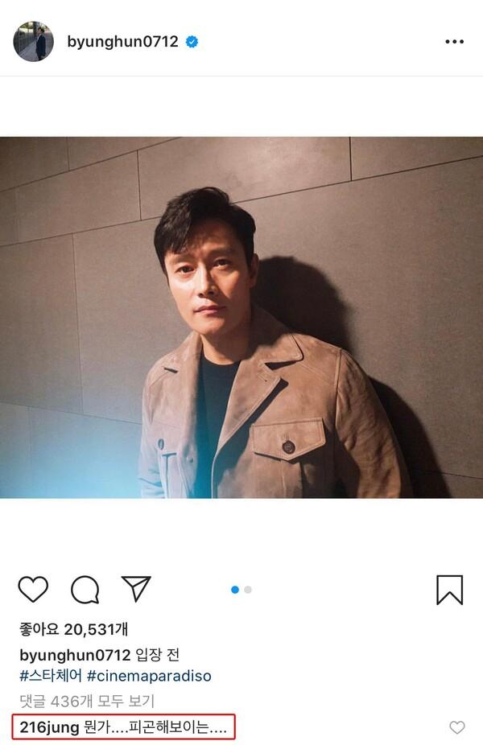
Task: Like the post with the heart icon
Action: coord(33,589)
